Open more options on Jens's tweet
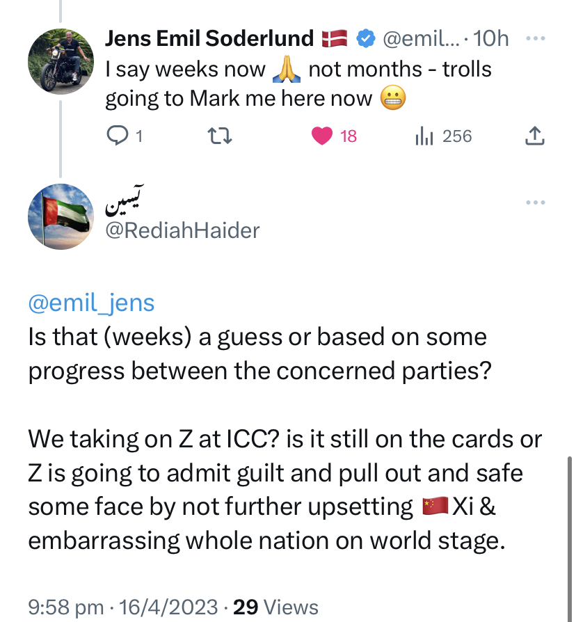576x622 pixels. (534, 38)
